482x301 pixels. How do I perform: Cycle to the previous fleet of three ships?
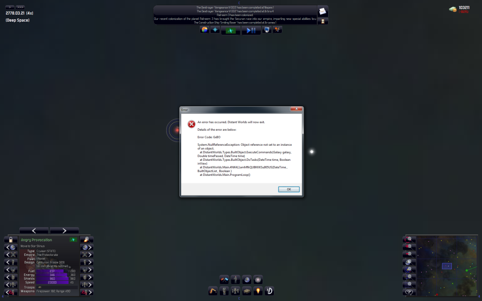click(11, 285)
